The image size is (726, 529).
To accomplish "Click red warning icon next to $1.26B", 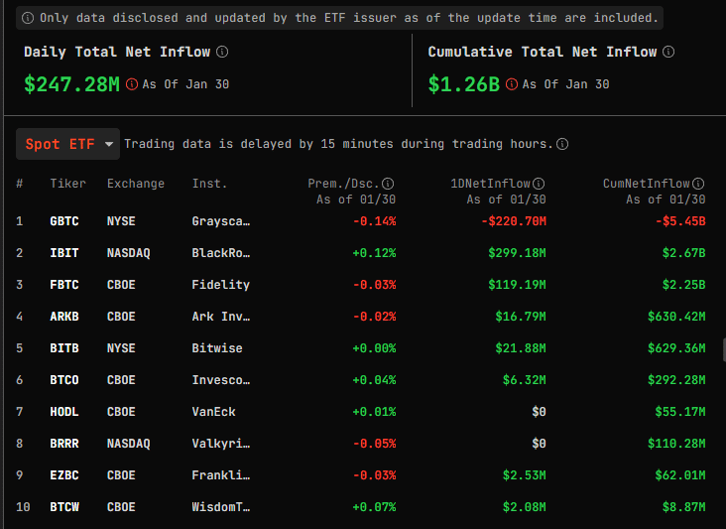I will 512,84.
